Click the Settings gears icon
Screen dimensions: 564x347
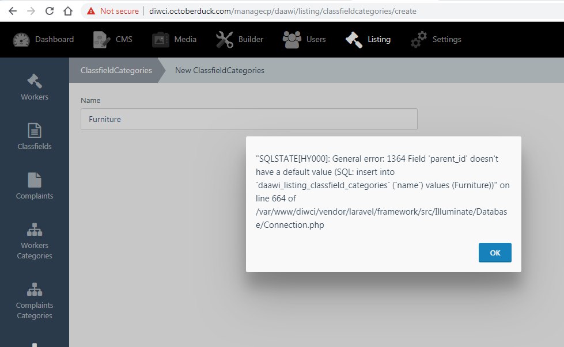419,40
